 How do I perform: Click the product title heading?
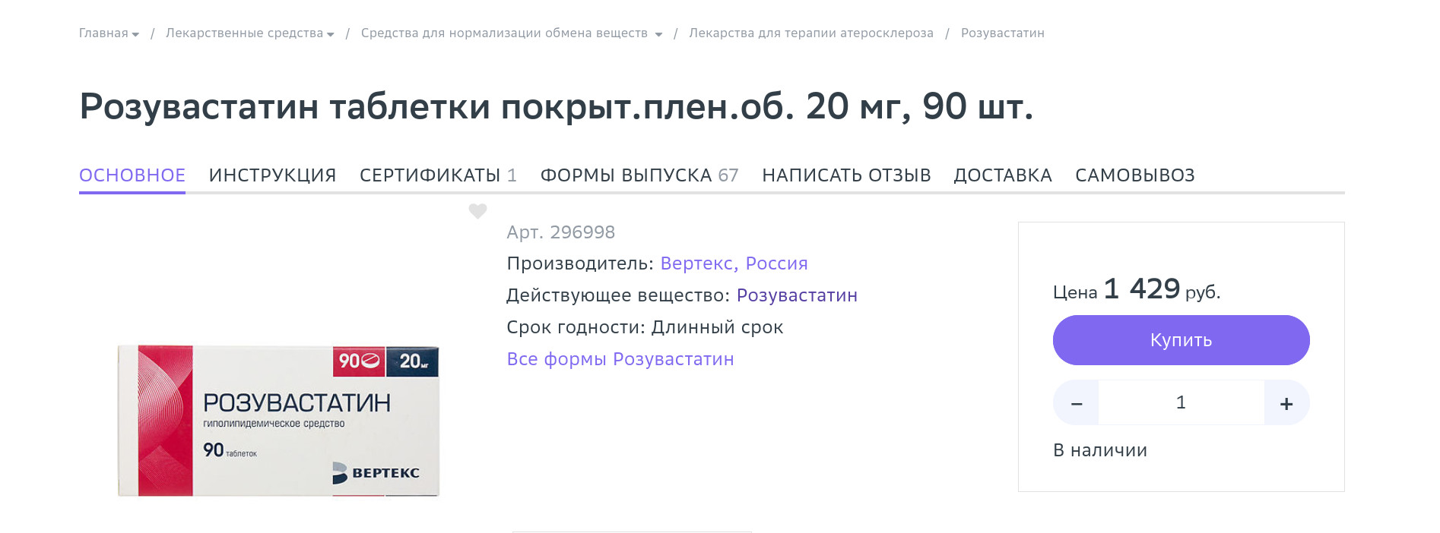pos(557,106)
